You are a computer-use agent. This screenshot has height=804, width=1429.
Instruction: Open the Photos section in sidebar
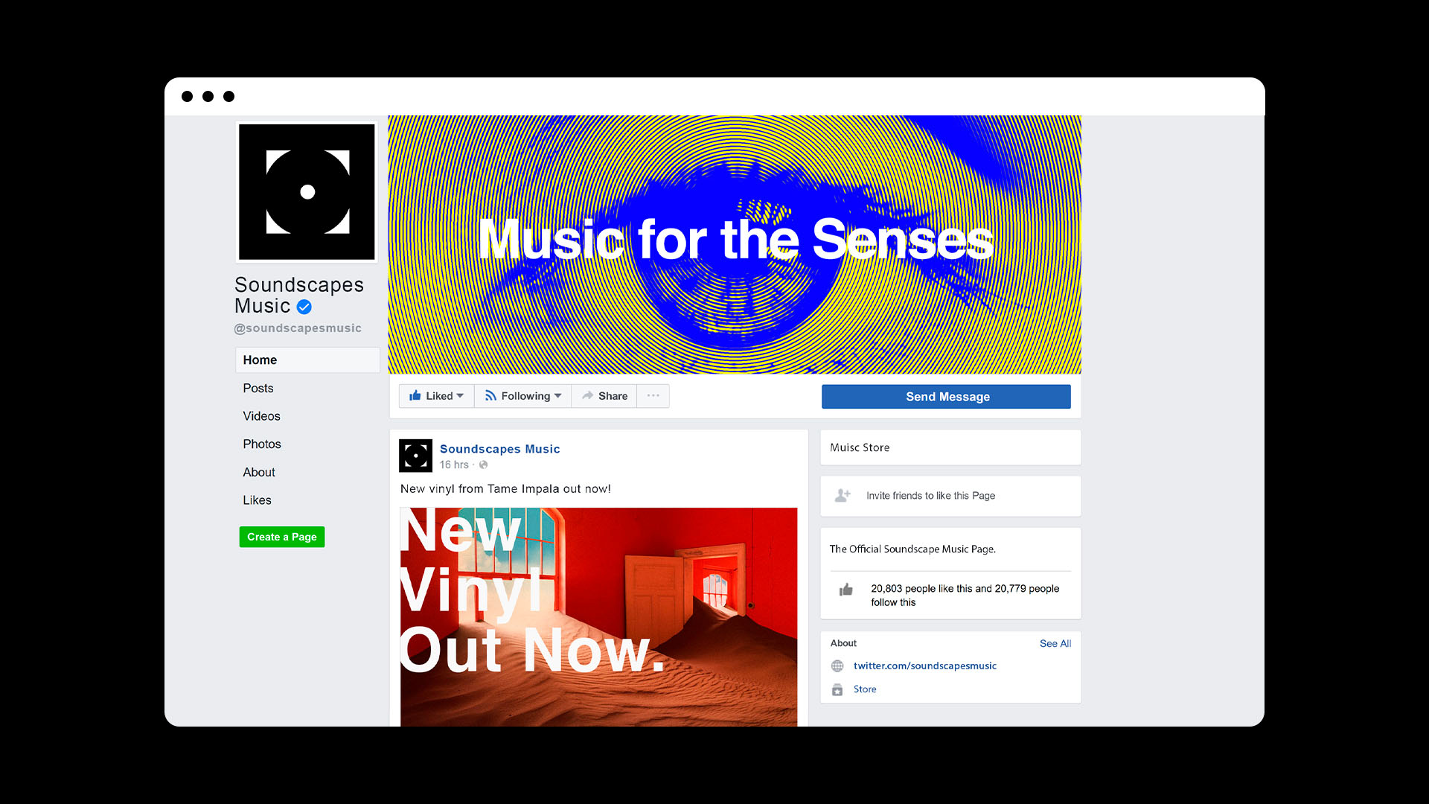[x=262, y=444]
